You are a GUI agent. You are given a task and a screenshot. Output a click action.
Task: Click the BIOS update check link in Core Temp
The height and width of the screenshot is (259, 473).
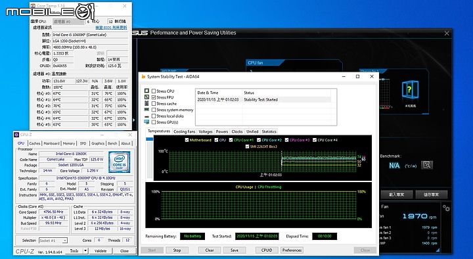click(111, 28)
